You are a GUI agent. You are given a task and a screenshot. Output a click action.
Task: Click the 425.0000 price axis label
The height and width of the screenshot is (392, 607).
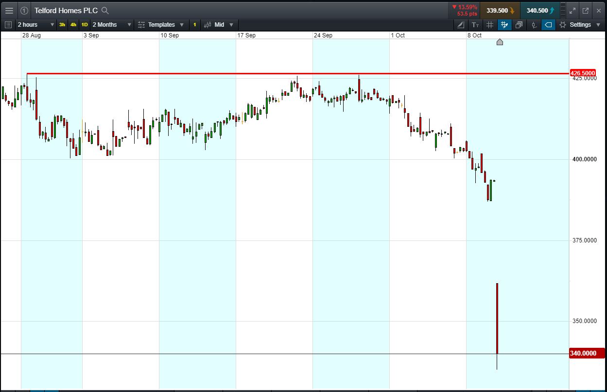(584, 78)
